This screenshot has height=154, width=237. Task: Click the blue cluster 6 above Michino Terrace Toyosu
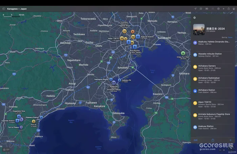click(x=135, y=47)
